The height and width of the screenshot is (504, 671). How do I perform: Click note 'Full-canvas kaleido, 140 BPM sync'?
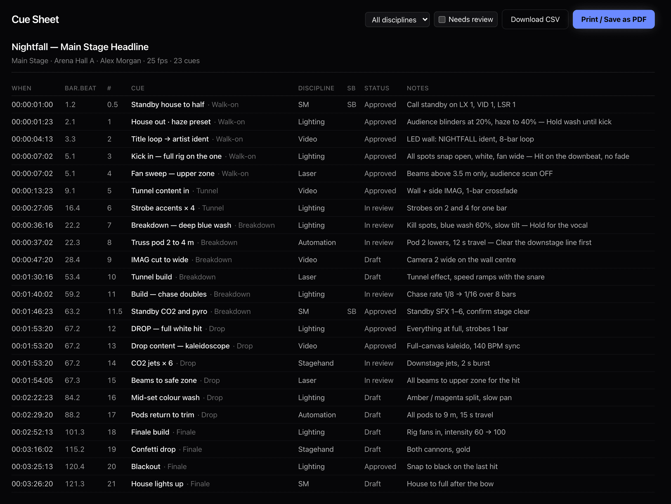click(463, 346)
